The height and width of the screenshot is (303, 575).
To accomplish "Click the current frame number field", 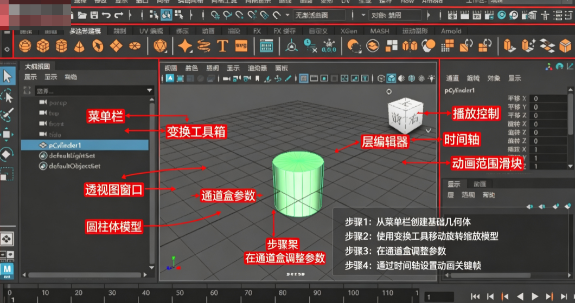I will tap(439, 297).
